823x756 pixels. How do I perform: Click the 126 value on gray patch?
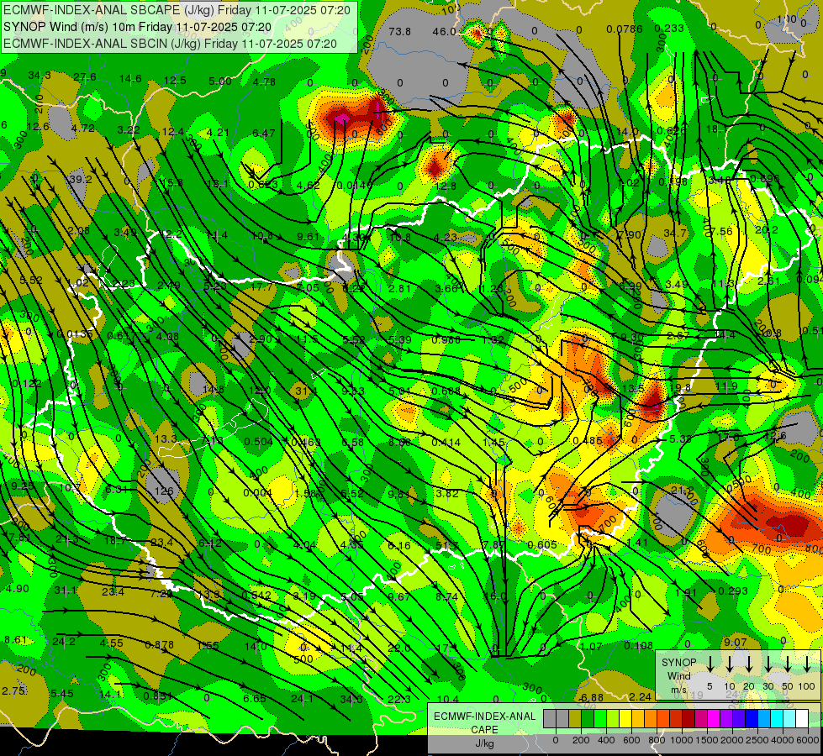click(164, 491)
